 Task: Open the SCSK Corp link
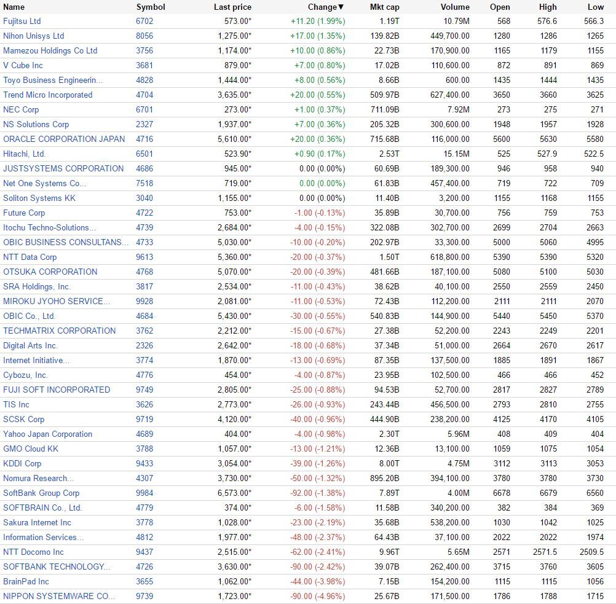23,419
